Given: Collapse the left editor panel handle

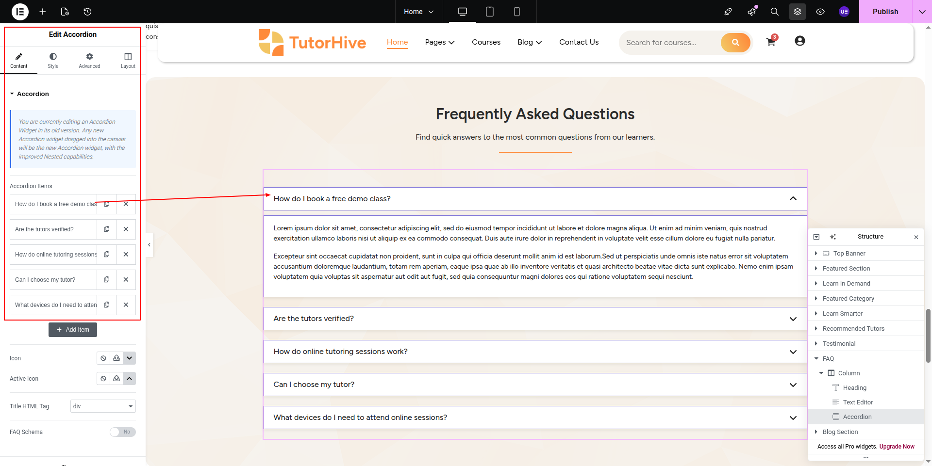Looking at the screenshot, I should tap(149, 245).
